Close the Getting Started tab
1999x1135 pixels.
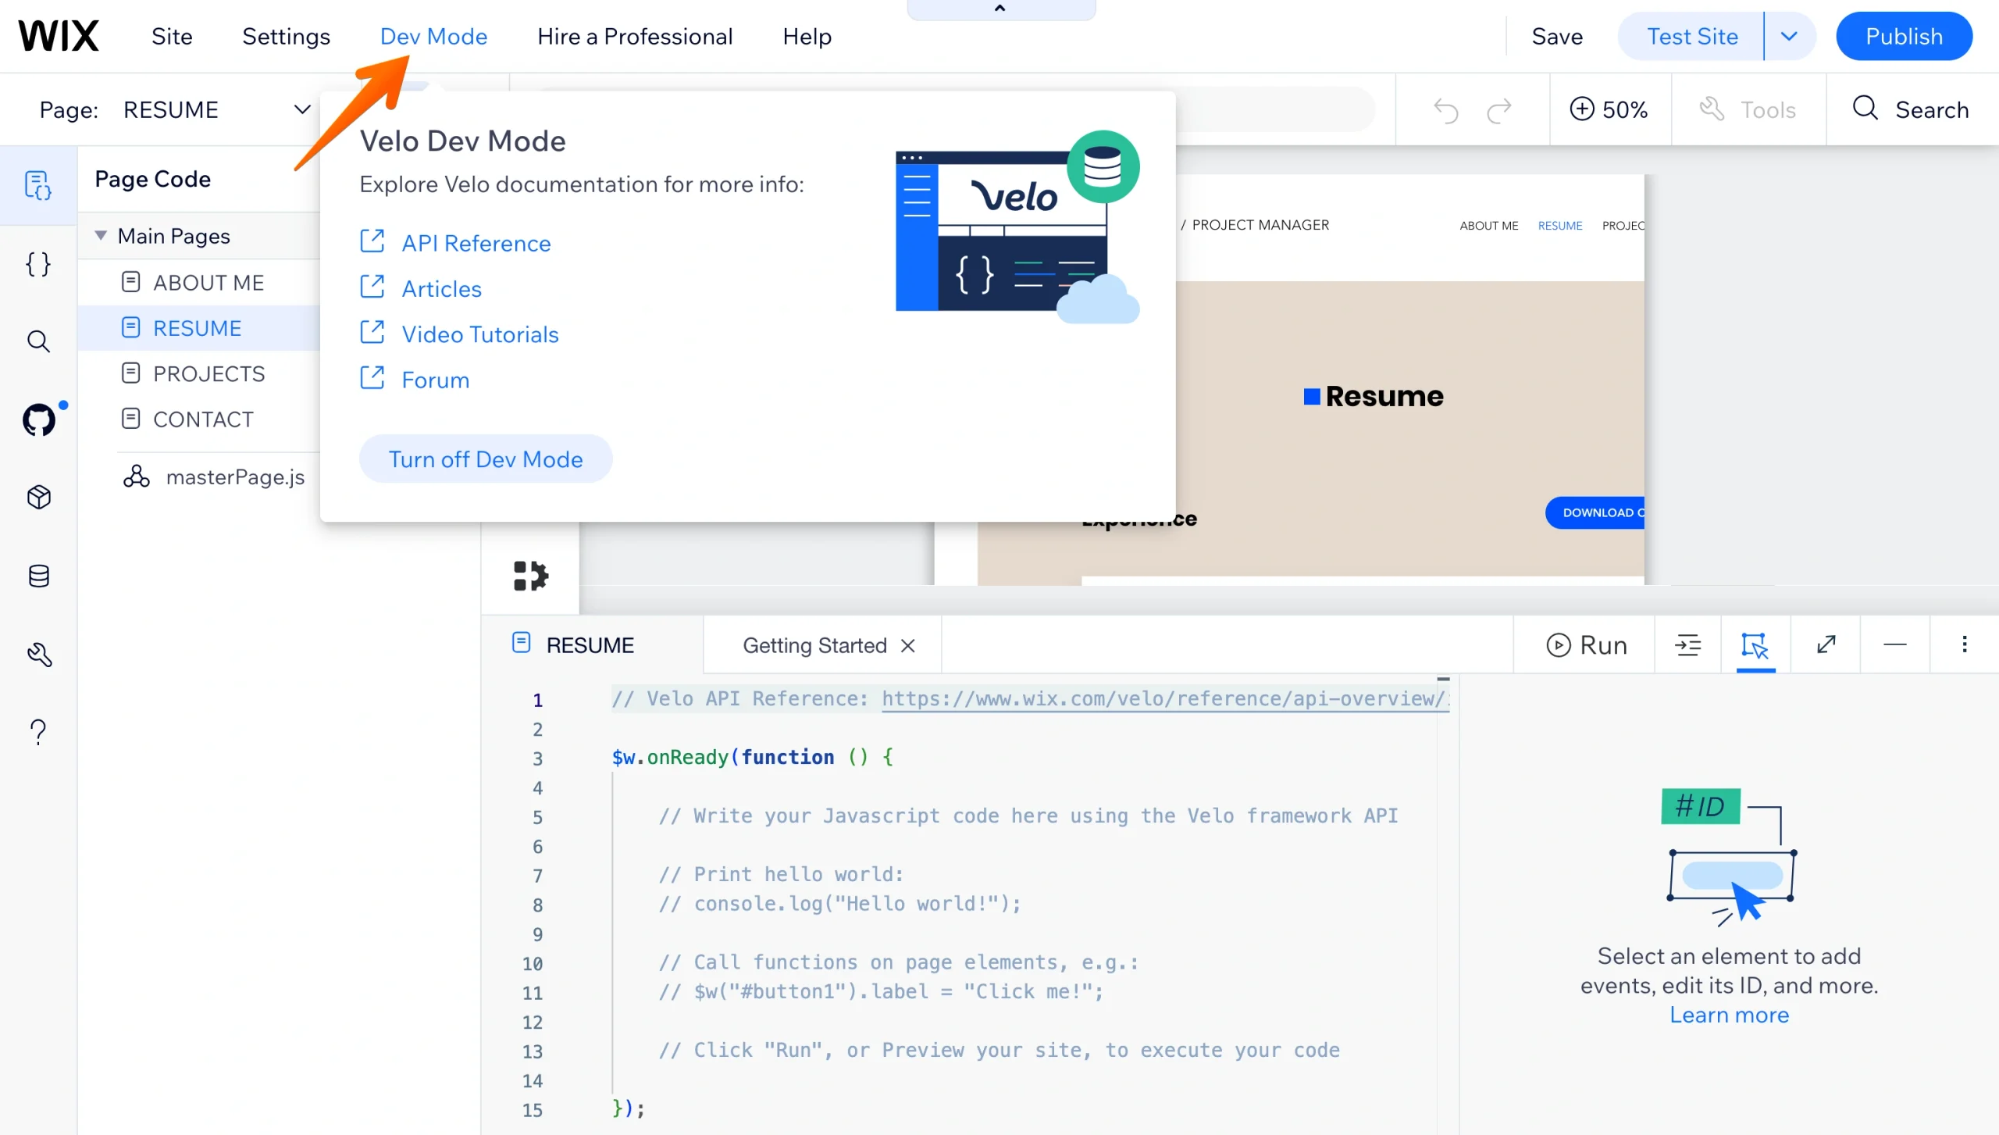[x=907, y=646]
